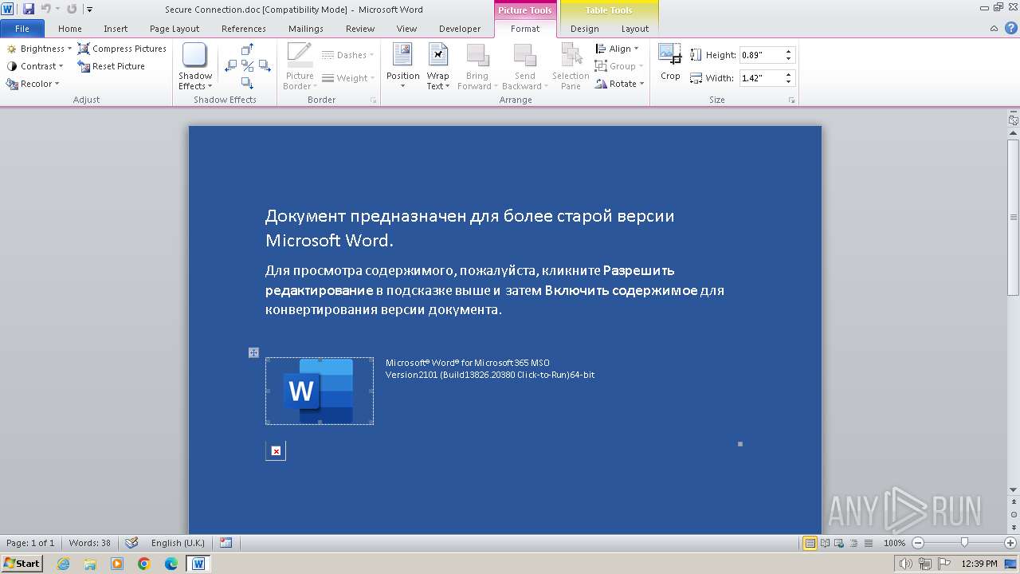Viewport: 1020px width, 574px height.
Task: Click Reset Picture
Action: coord(111,66)
